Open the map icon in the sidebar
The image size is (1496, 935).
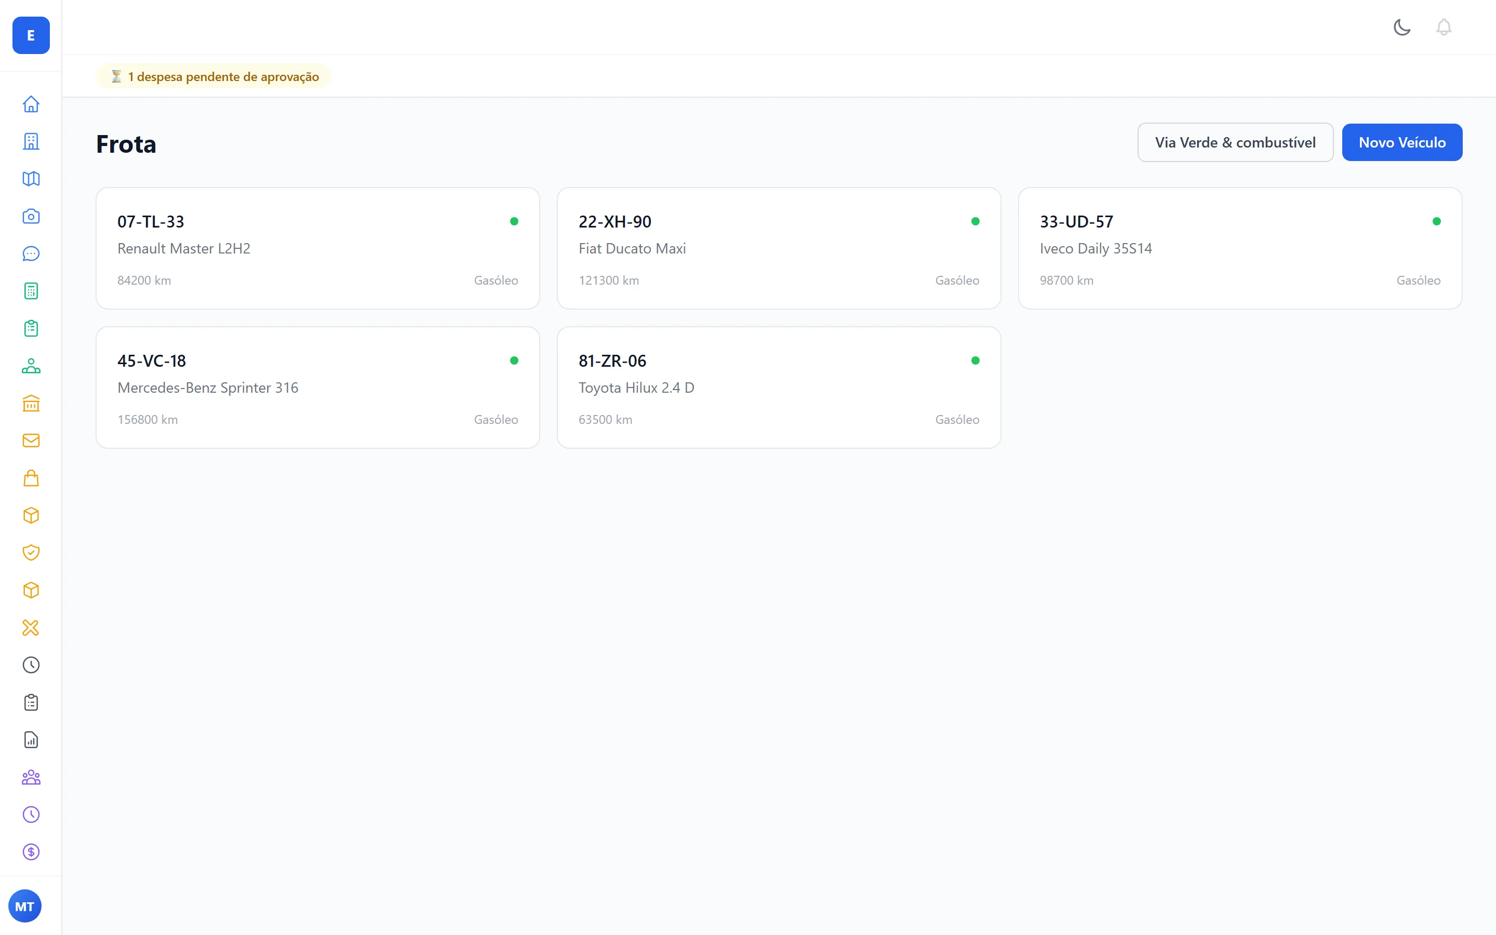click(31, 179)
